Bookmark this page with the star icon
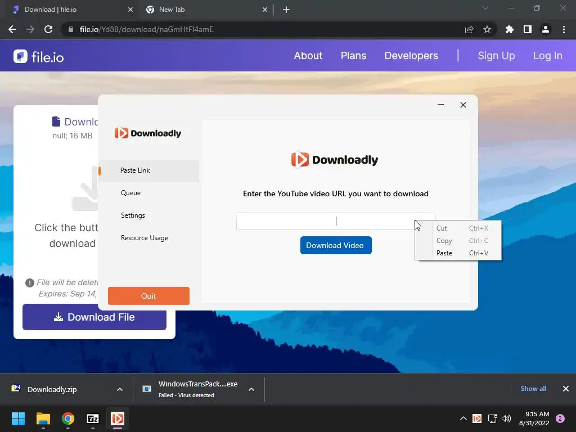This screenshot has width=576, height=432. (487, 29)
